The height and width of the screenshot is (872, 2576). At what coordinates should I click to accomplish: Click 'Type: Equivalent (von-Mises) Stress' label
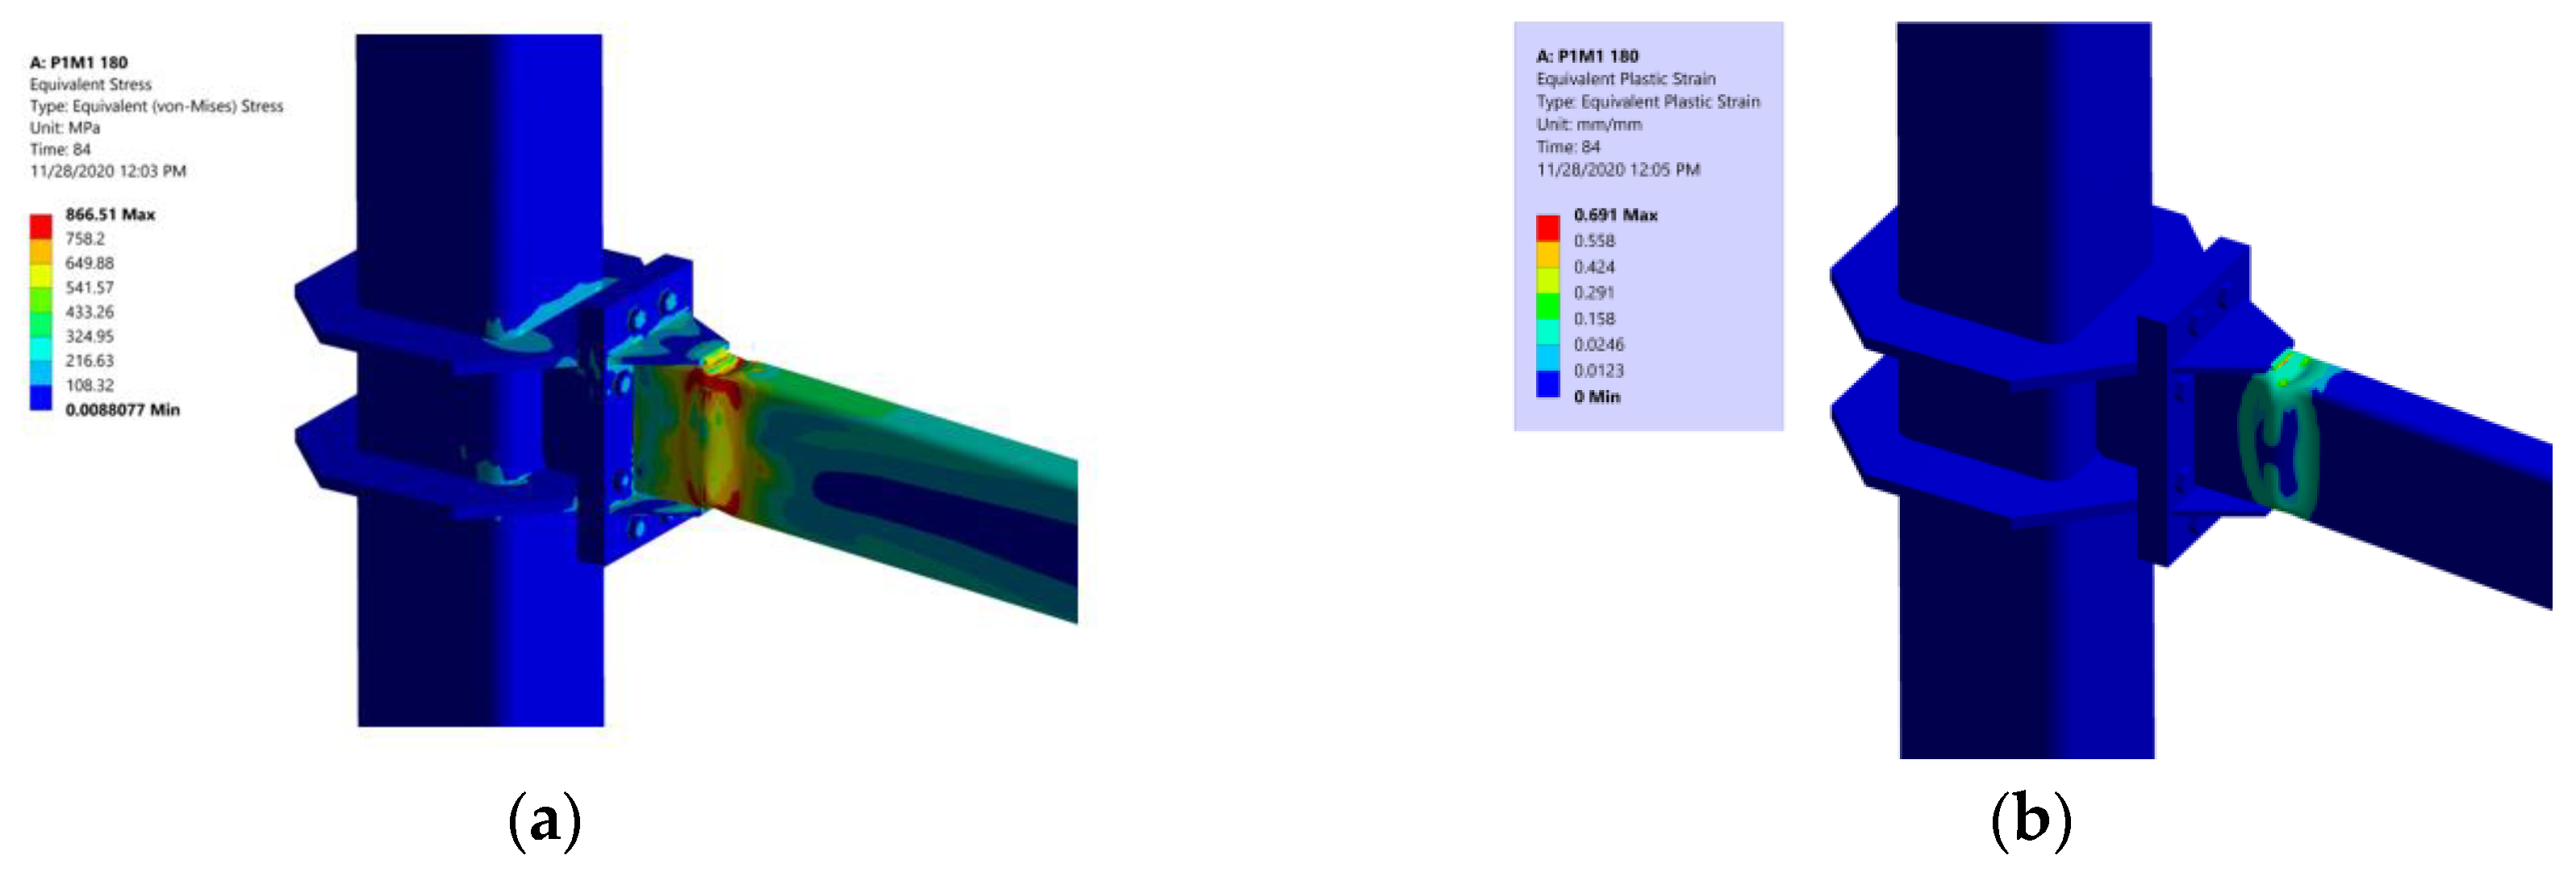click(x=156, y=106)
